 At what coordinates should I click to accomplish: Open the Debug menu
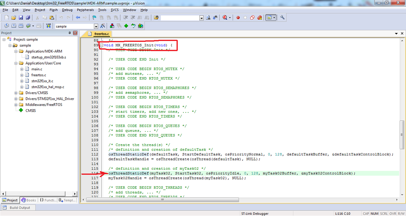pos(67,10)
